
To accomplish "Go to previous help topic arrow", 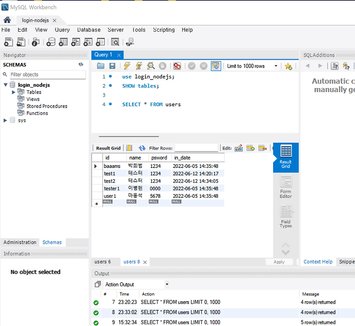I will 308,66.
